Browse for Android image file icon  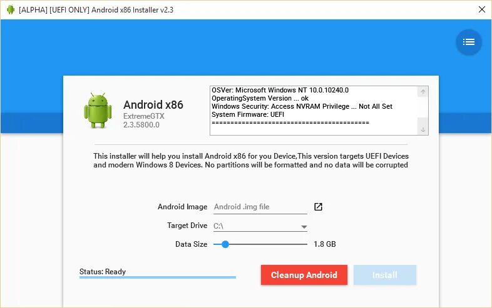(318, 207)
